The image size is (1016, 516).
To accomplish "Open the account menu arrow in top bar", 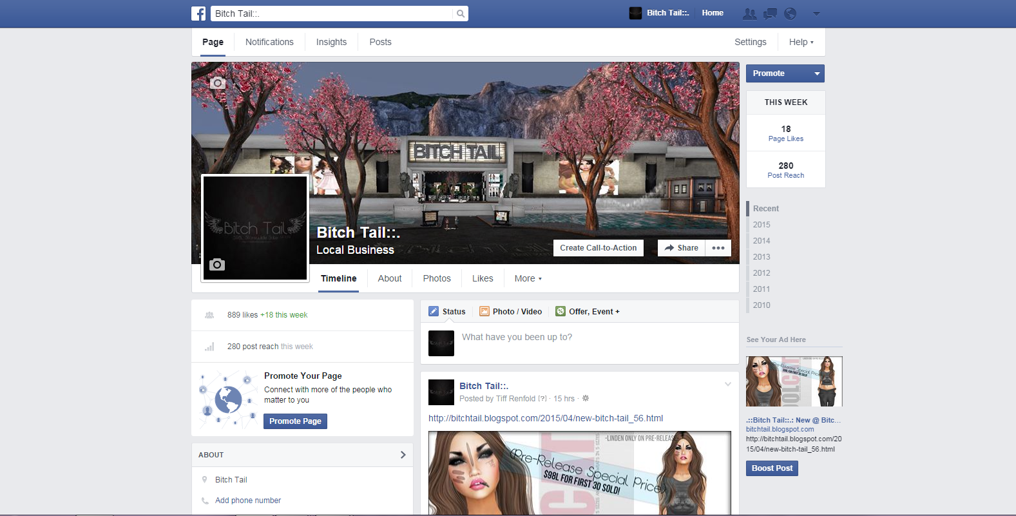I will tap(816, 14).
